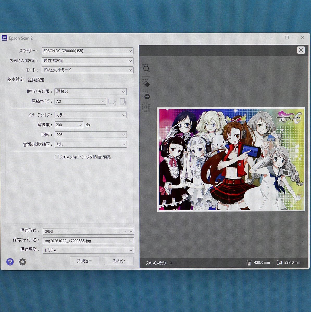Switch to the 拡張設定 tab

coord(36,80)
